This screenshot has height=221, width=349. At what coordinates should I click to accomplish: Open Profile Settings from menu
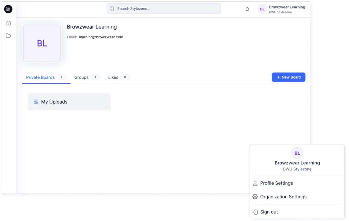pyautogui.click(x=297, y=183)
